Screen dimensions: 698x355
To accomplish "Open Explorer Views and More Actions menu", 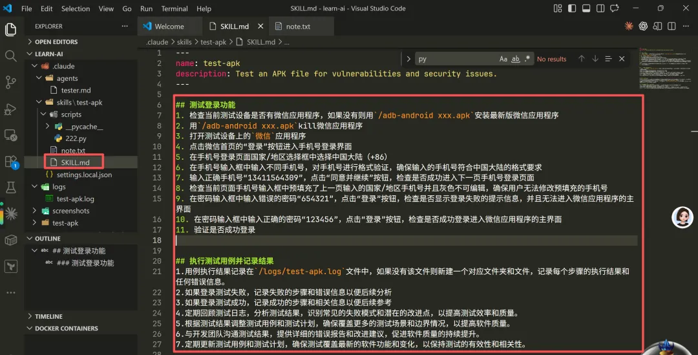I will click(125, 27).
